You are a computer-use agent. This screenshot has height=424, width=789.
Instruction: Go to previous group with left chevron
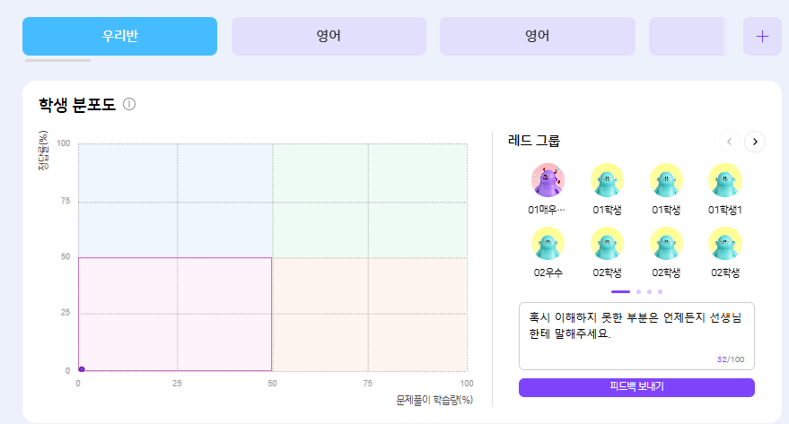click(730, 142)
